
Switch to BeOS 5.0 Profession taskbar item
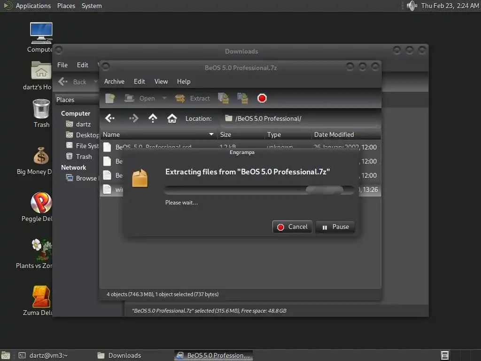214,355
